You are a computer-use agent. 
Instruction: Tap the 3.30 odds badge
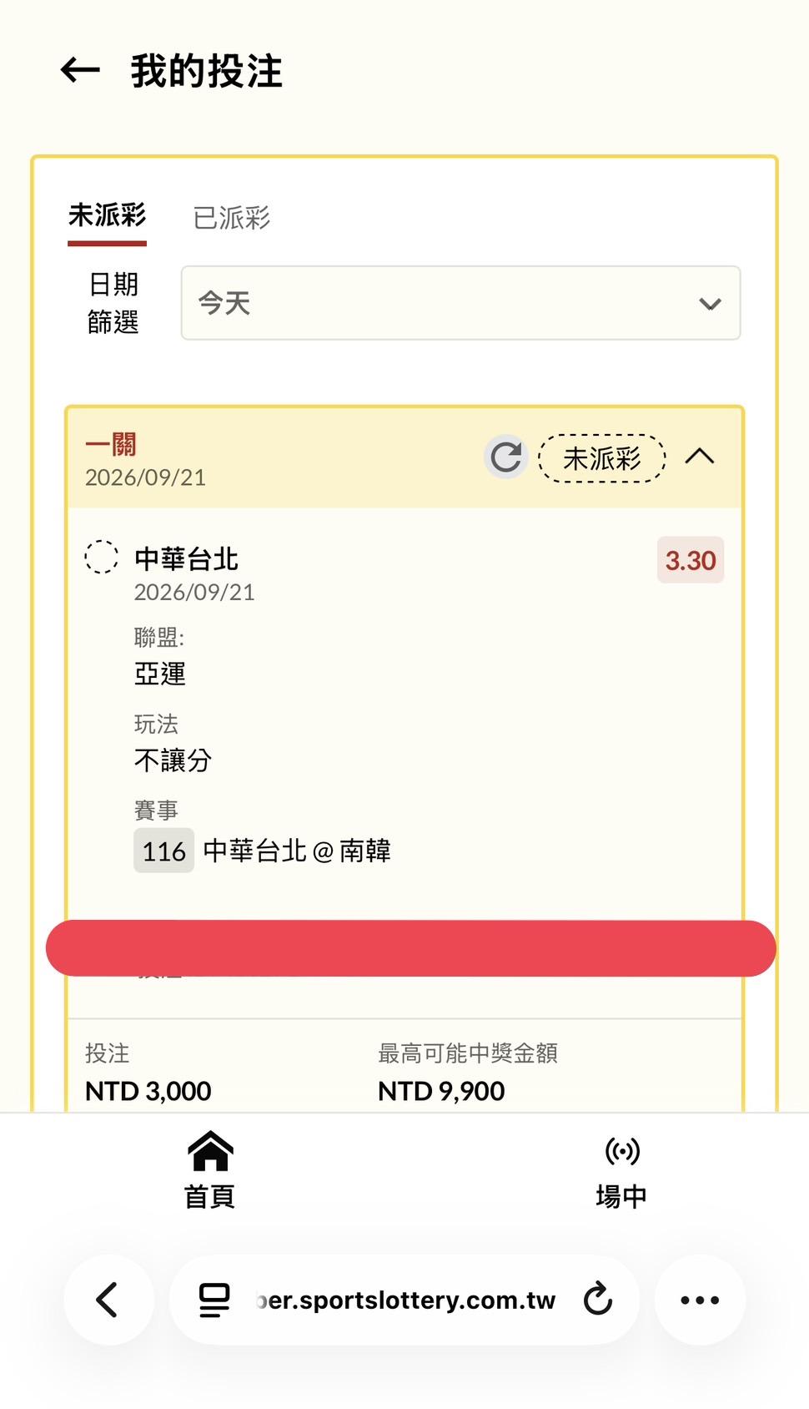coord(691,560)
